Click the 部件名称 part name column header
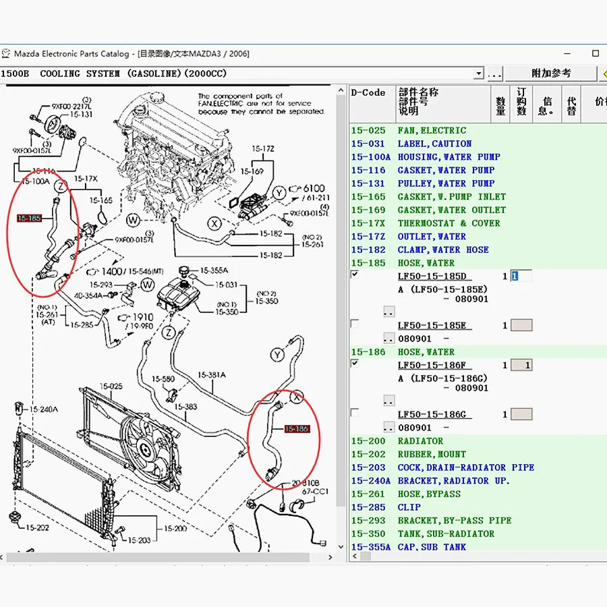This screenshot has width=607, height=607. (x=443, y=104)
